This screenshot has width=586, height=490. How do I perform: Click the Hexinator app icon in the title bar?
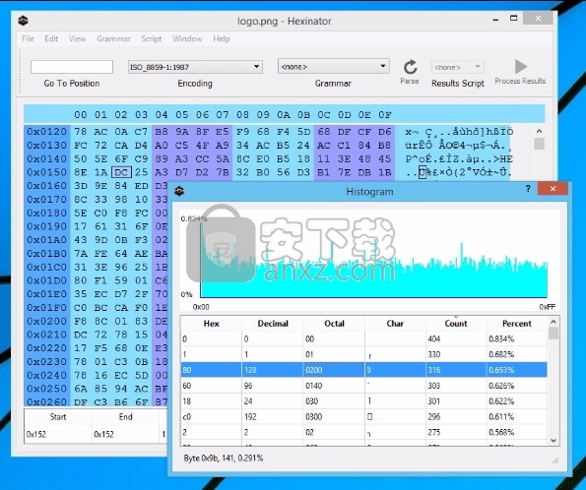(x=24, y=21)
